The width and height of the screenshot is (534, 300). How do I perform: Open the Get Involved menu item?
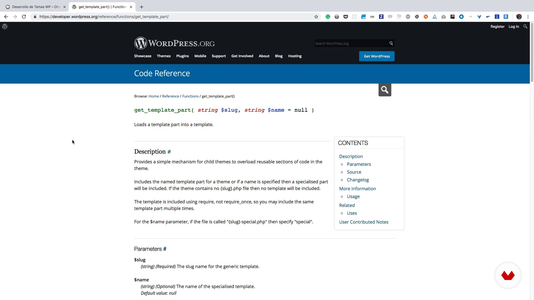[x=242, y=56]
